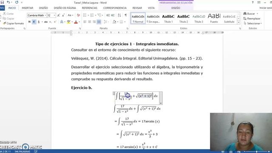Open Cambria Math font dropdown
The width and height of the screenshot is (272, 153).
click(45, 15)
